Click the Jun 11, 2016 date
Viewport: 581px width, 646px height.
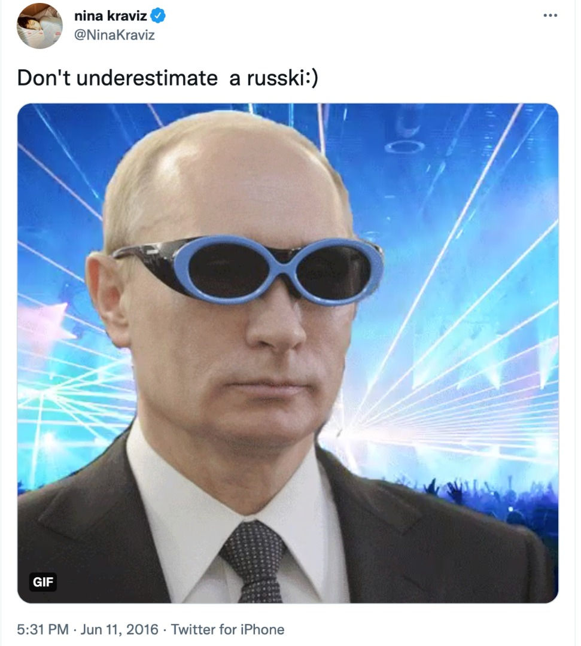tap(120, 629)
